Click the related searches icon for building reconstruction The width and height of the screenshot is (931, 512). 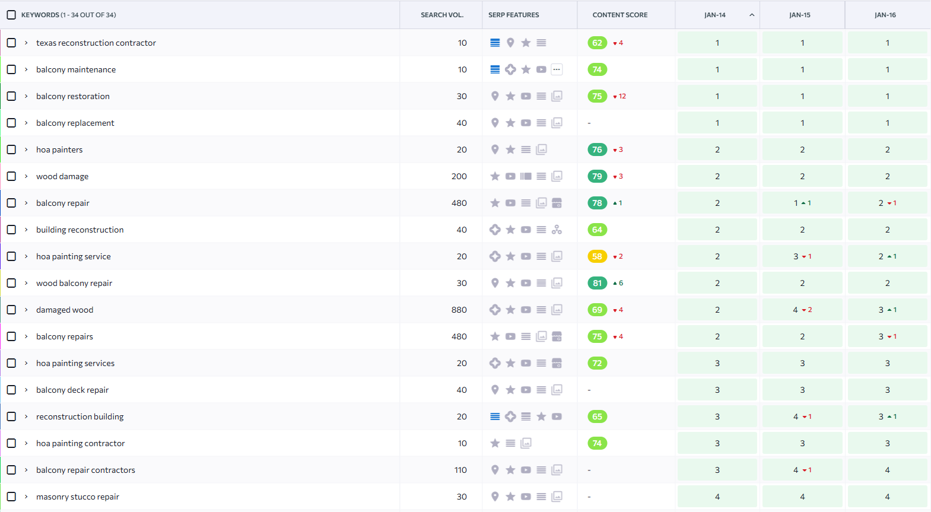557,230
